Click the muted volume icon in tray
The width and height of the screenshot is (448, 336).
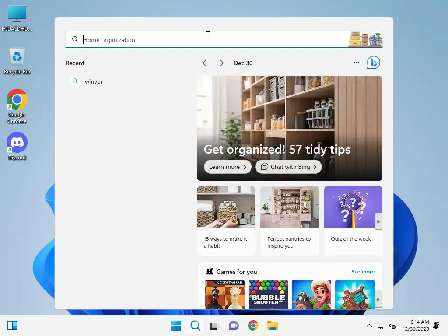(x=392, y=326)
